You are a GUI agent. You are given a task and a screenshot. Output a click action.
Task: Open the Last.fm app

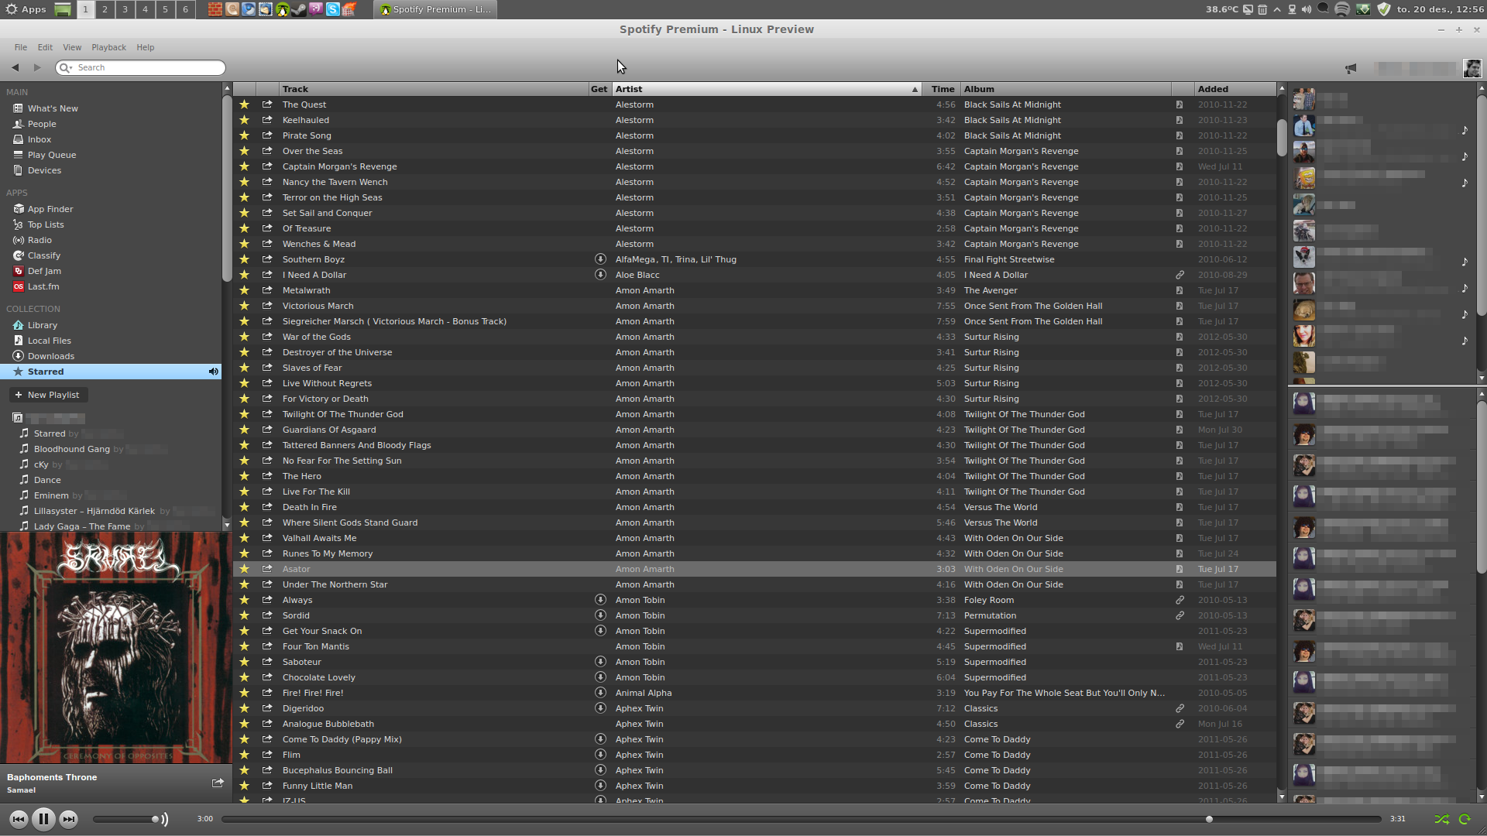click(x=43, y=286)
